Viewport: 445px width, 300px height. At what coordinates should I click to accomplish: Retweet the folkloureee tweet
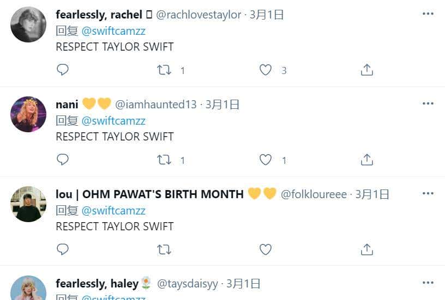coord(164,249)
